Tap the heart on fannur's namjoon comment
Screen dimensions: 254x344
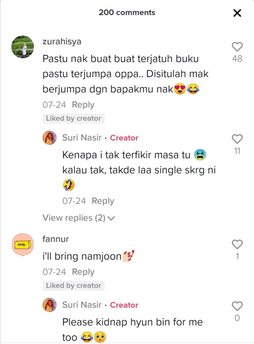[x=237, y=244]
